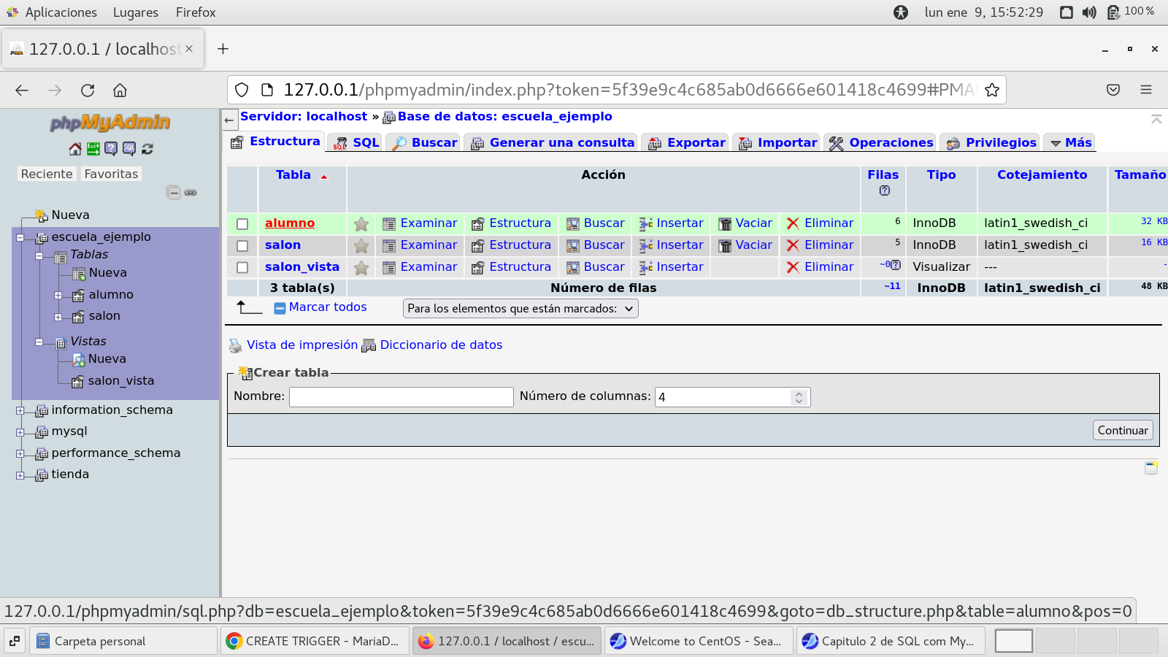
Task: Collapse the Tablas tree node
Action: click(39, 255)
